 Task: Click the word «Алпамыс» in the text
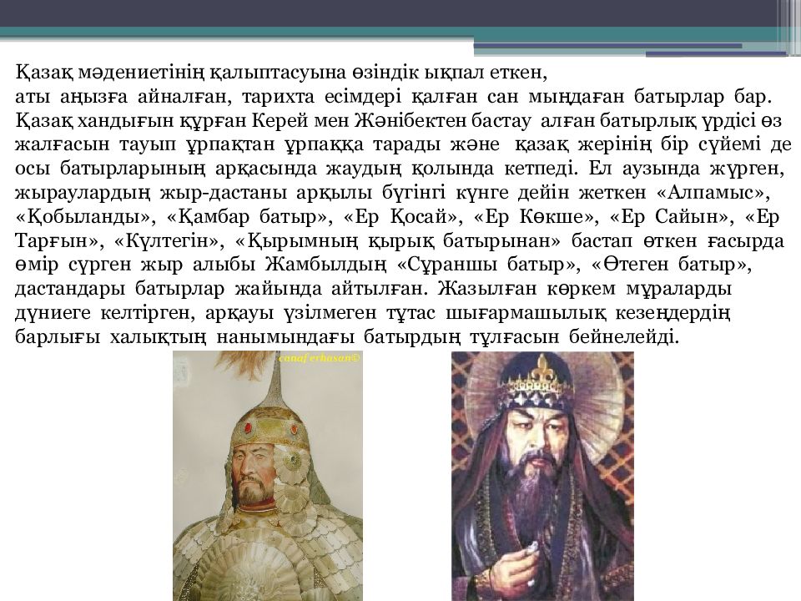pyautogui.click(x=712, y=193)
